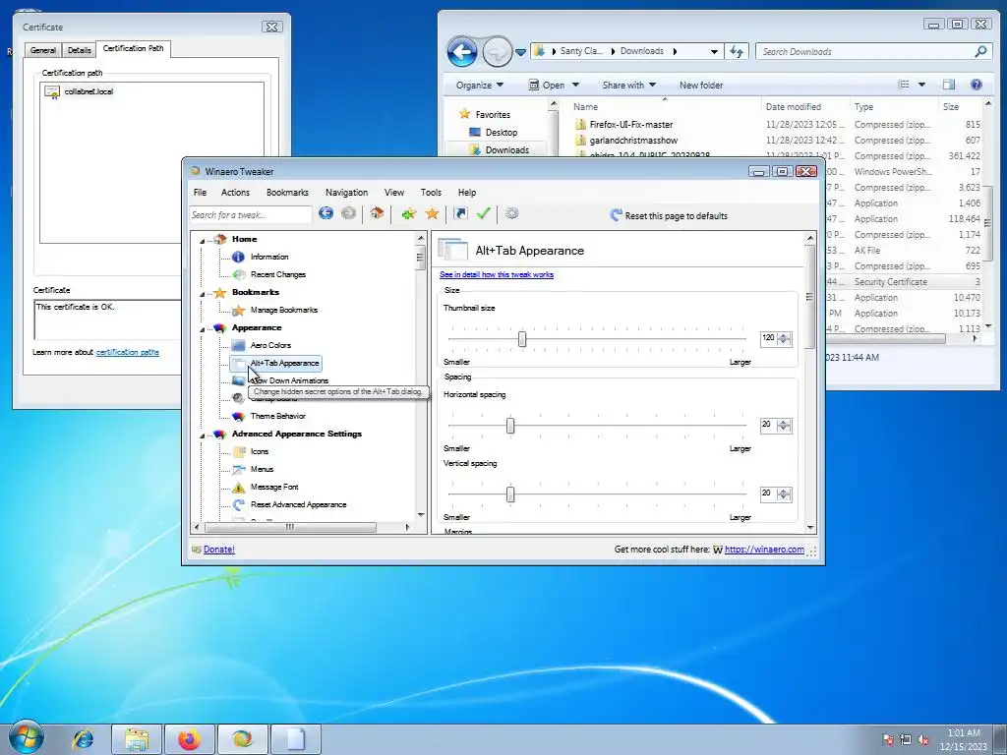This screenshot has height=755, width=1007.
Task: Click the Vertical spacing spinner arrows
Action: pos(784,494)
